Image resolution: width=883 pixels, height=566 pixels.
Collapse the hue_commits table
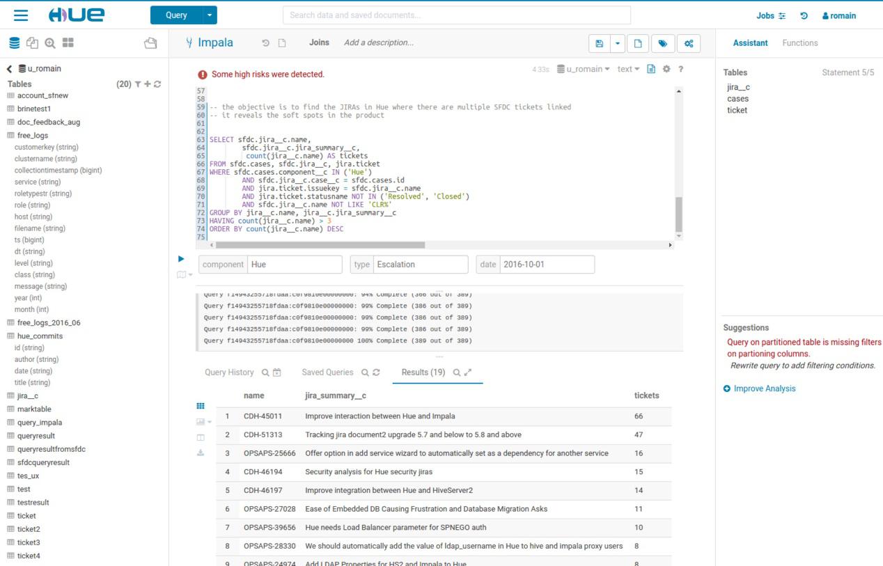[40, 336]
